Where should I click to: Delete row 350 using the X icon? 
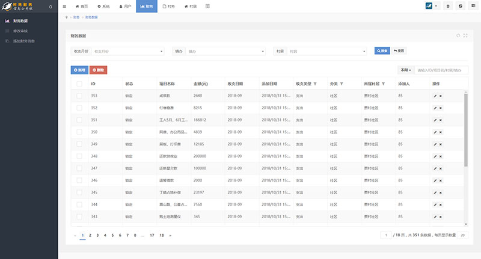coord(441,132)
